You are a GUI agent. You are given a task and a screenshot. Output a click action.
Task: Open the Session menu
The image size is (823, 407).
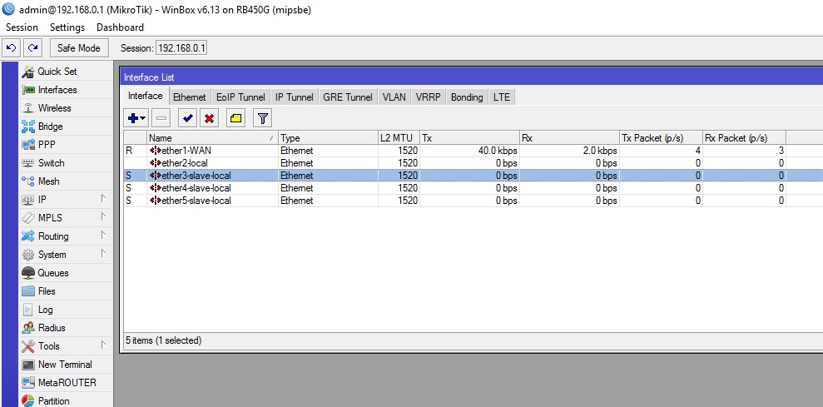pyautogui.click(x=22, y=27)
